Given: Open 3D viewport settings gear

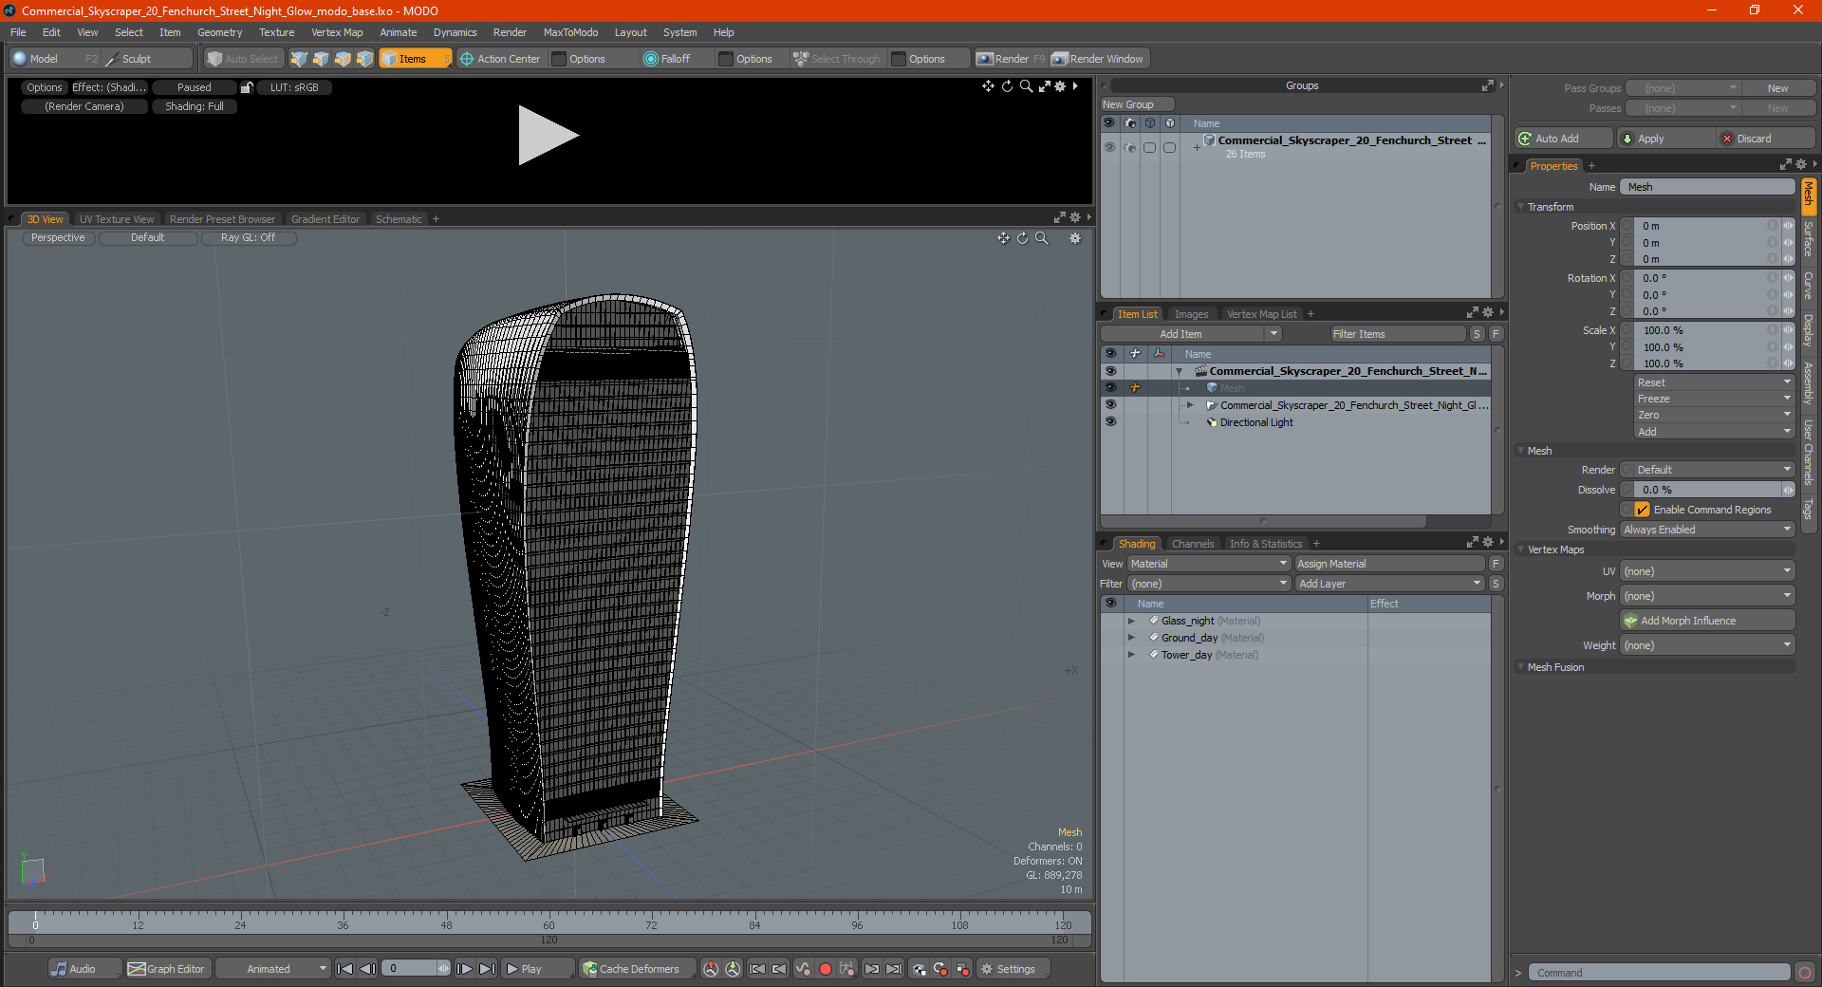Looking at the screenshot, I should [1075, 238].
